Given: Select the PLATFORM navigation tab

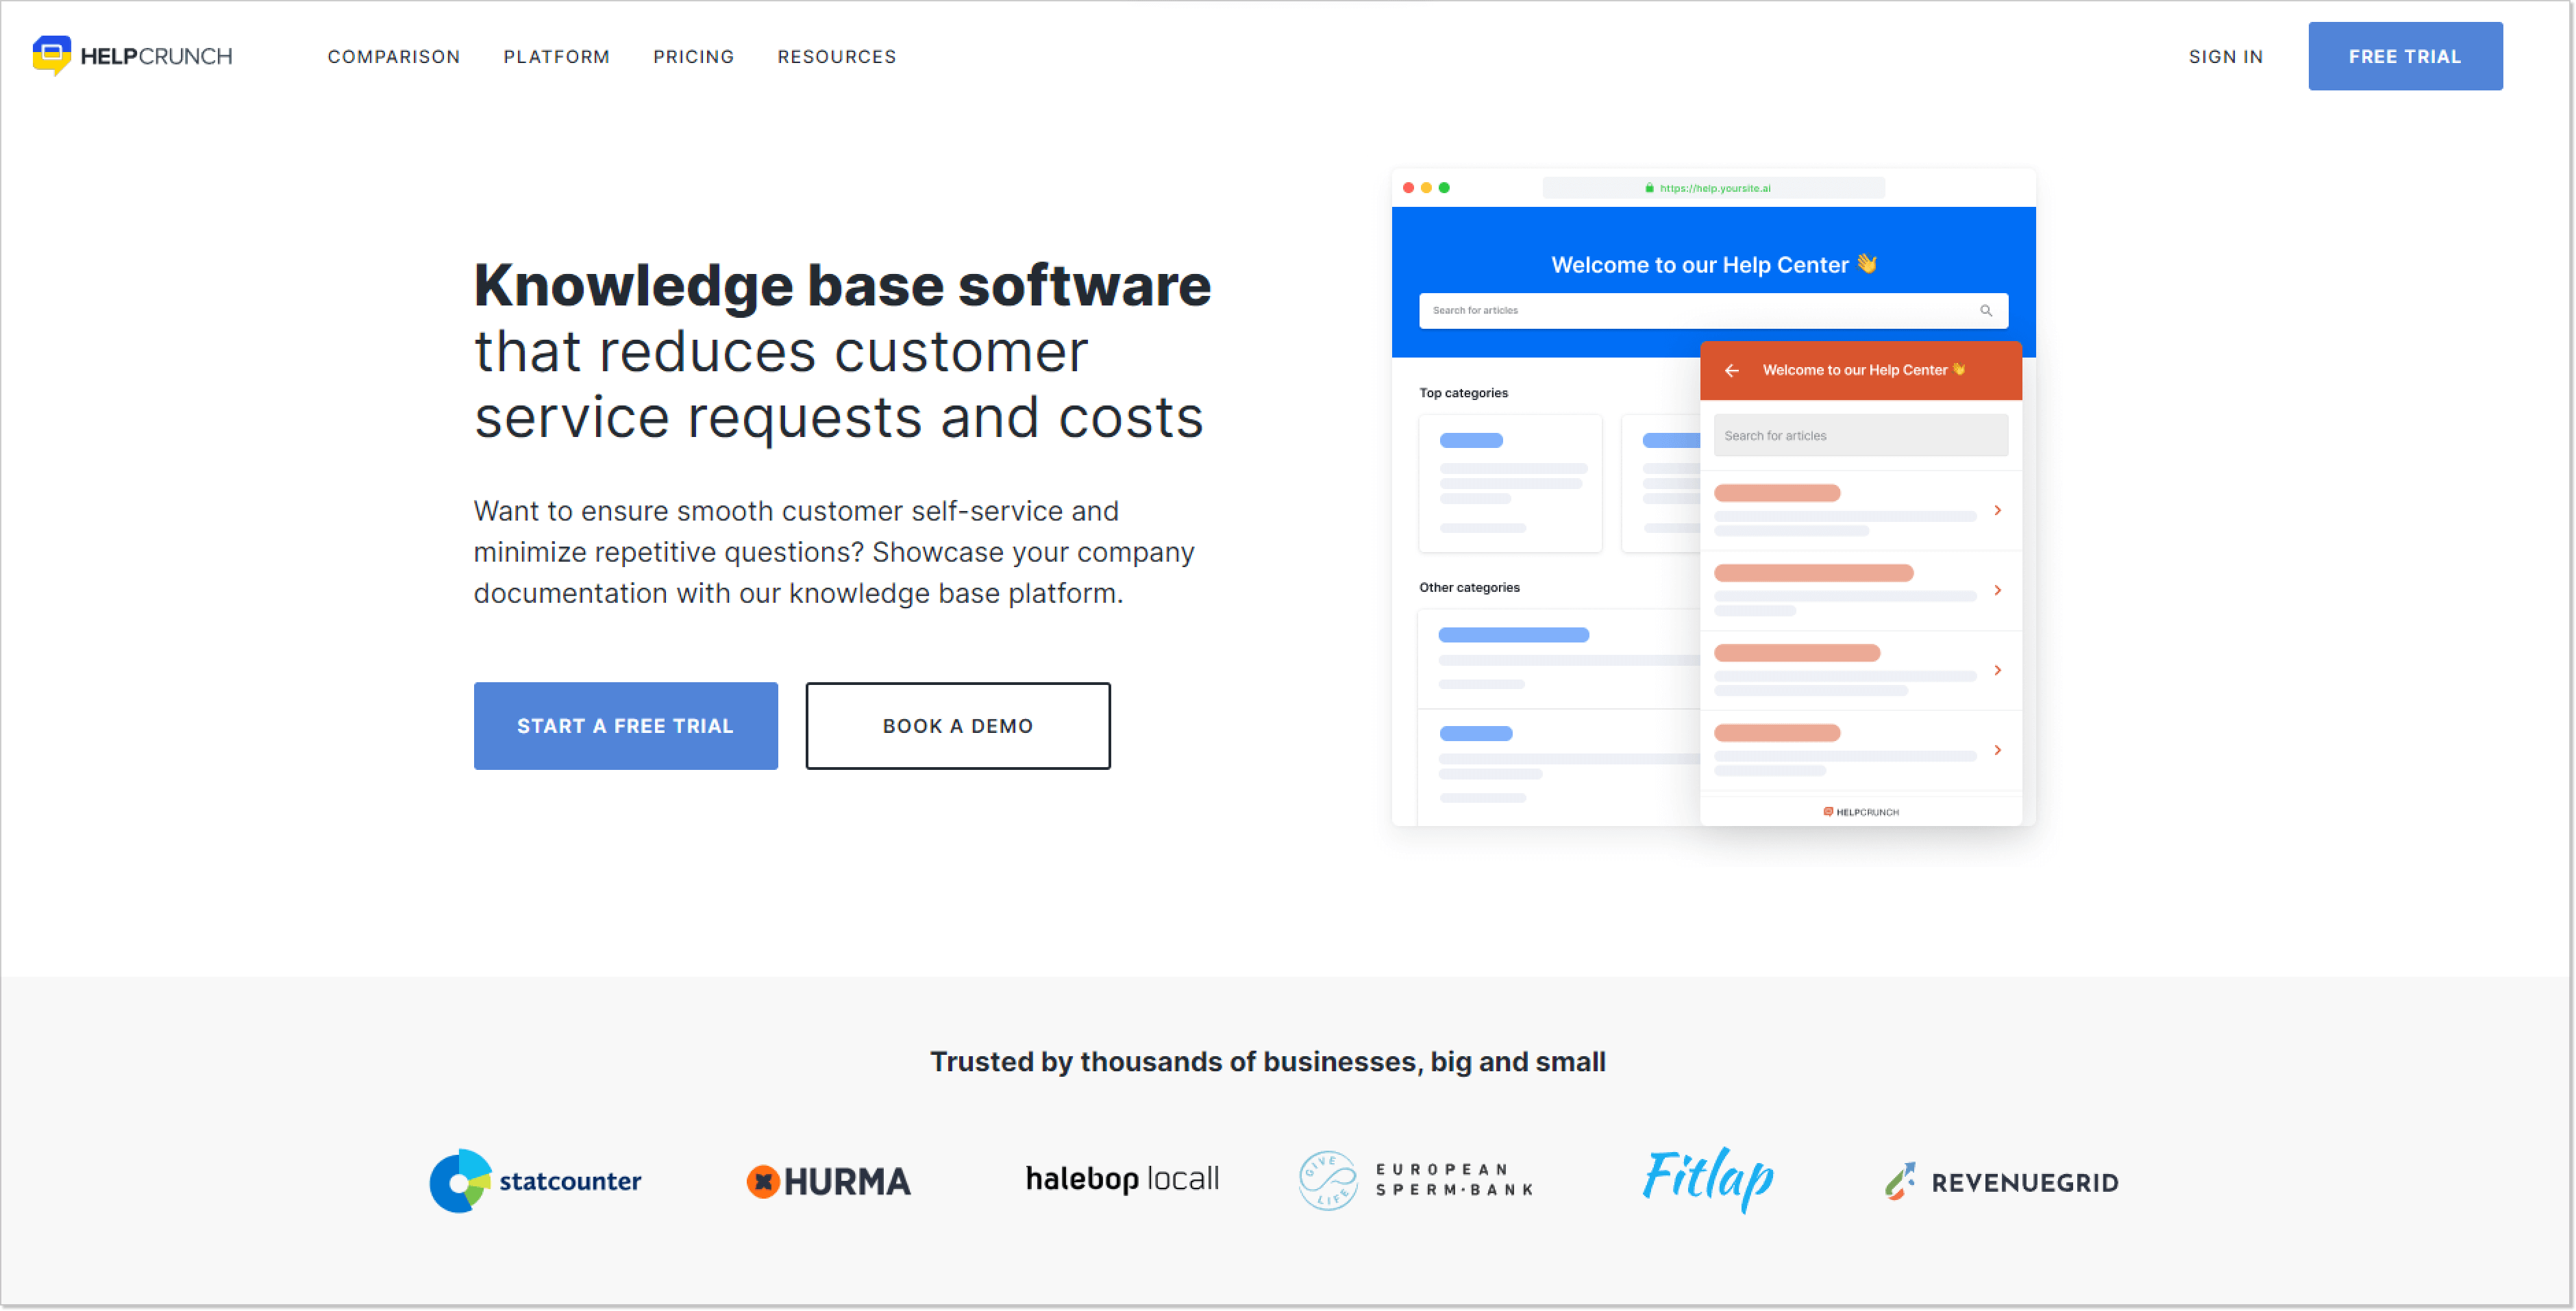Looking at the screenshot, I should 558,55.
